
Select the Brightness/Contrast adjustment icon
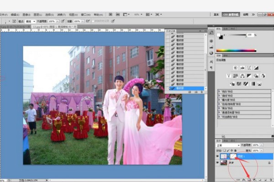point(236,68)
